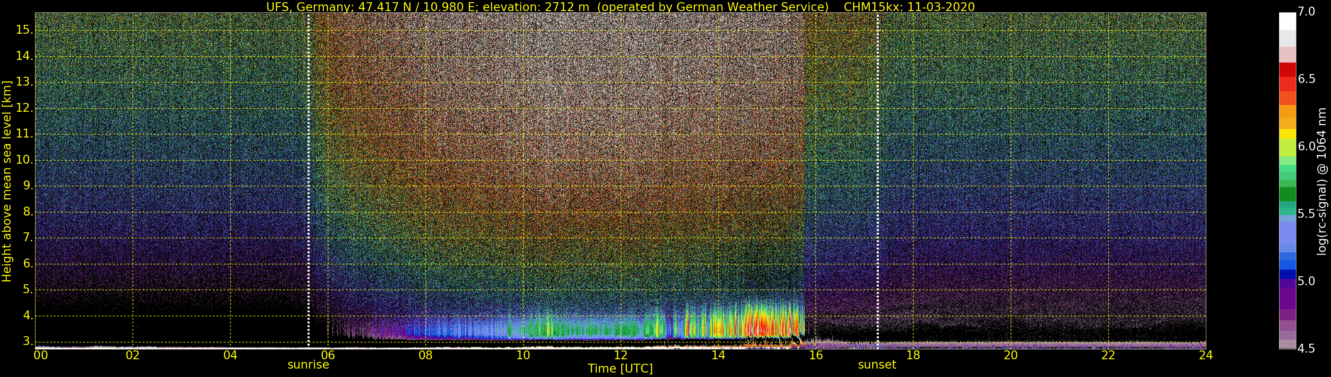This screenshot has height=377, width=1331.
Task: Click the 15 km tick on the height axis
Action: [x=24, y=30]
